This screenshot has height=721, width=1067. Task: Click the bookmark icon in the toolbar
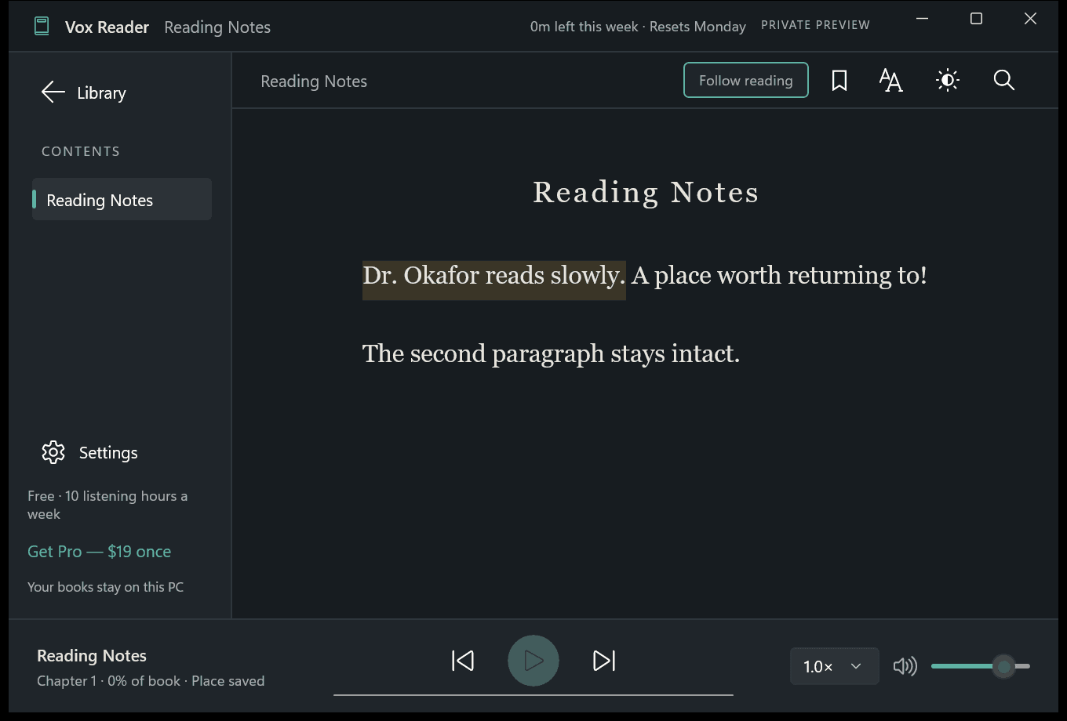point(839,80)
